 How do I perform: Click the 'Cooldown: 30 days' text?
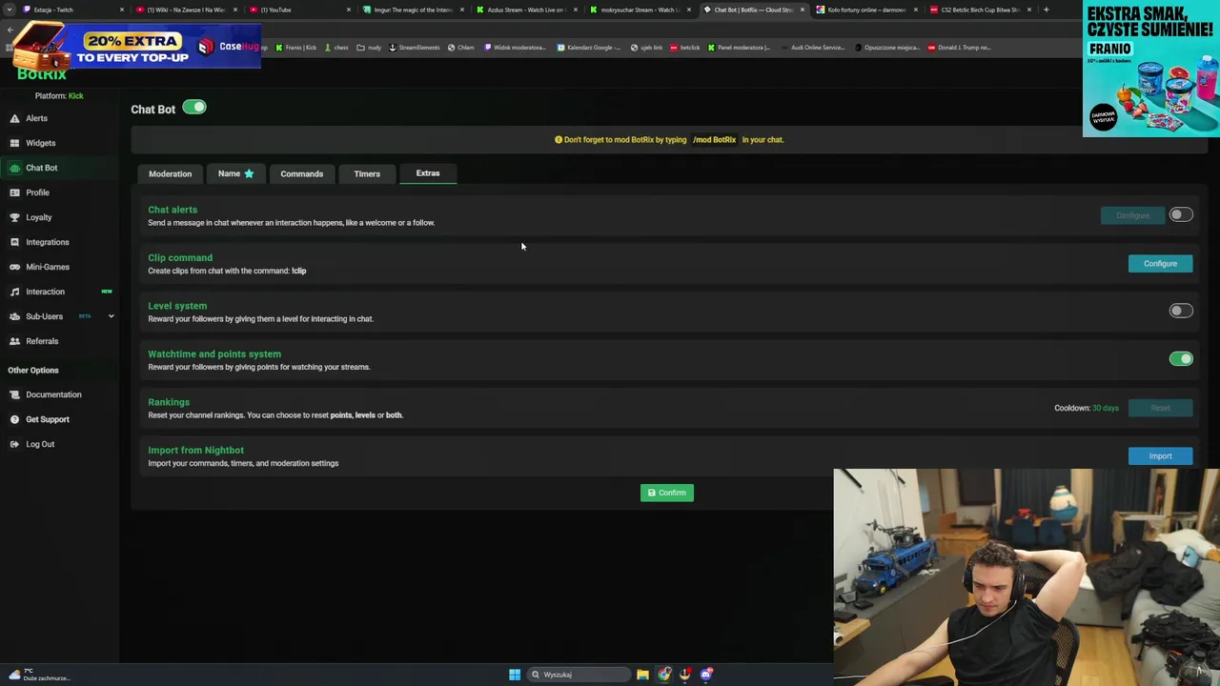[1087, 408]
